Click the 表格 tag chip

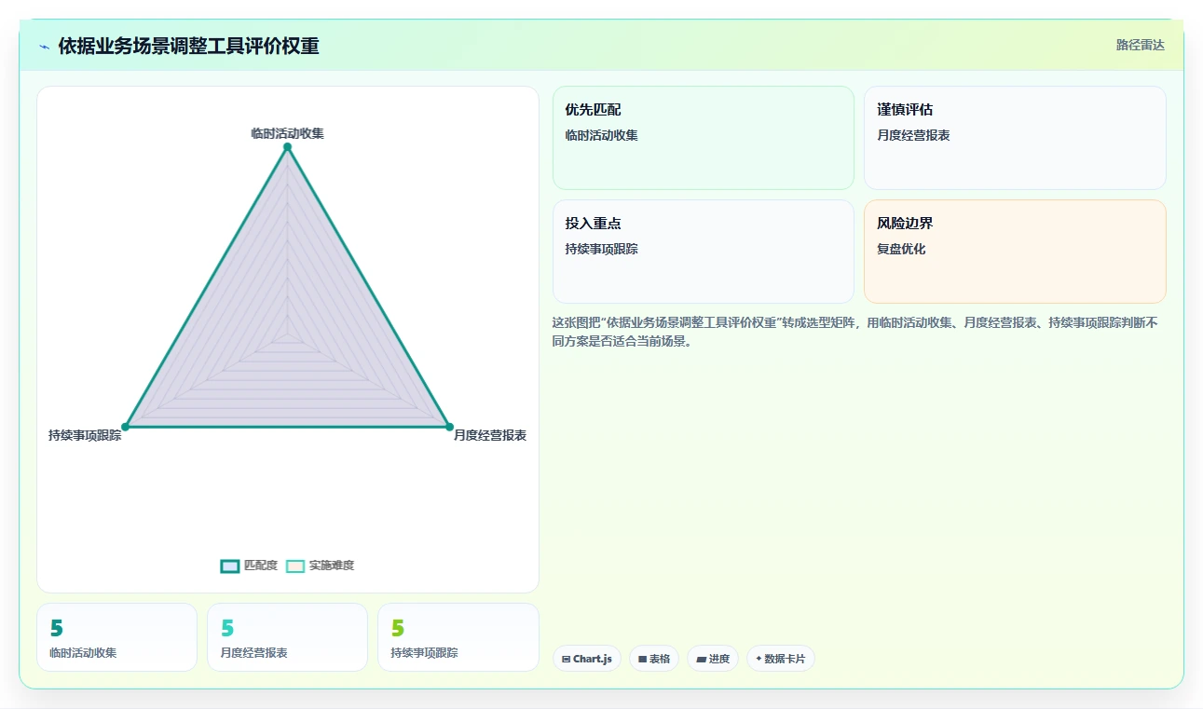tap(654, 659)
